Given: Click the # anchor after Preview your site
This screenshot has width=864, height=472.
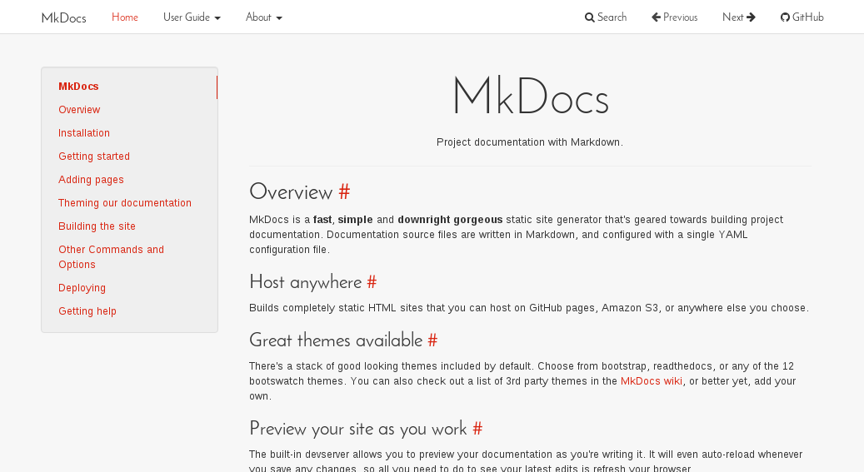Looking at the screenshot, I should coord(477,429).
